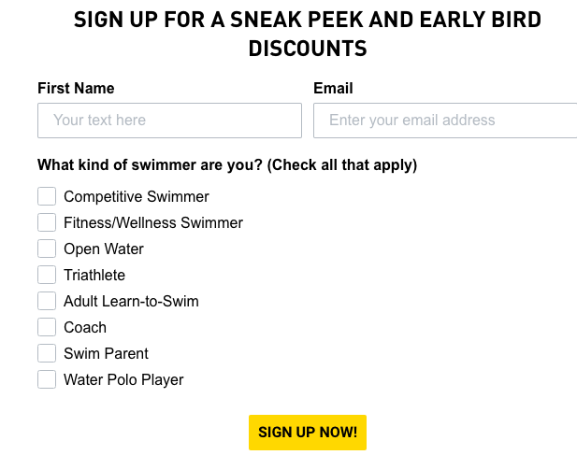Screen dimensions: 577x455
Task: Tick the Fitness/Wellness Swimmer checkbox
Action: coord(47,222)
